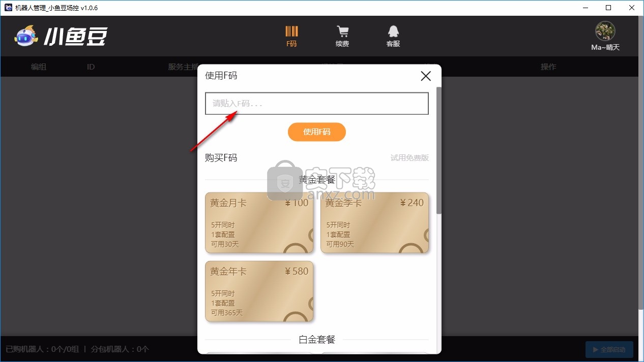Open 客服 customer service

pyautogui.click(x=393, y=36)
